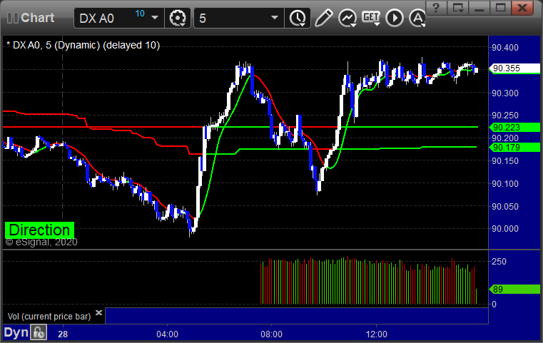Open the studies line-chart icon menu
The height and width of the screenshot is (343, 543).
click(x=347, y=18)
